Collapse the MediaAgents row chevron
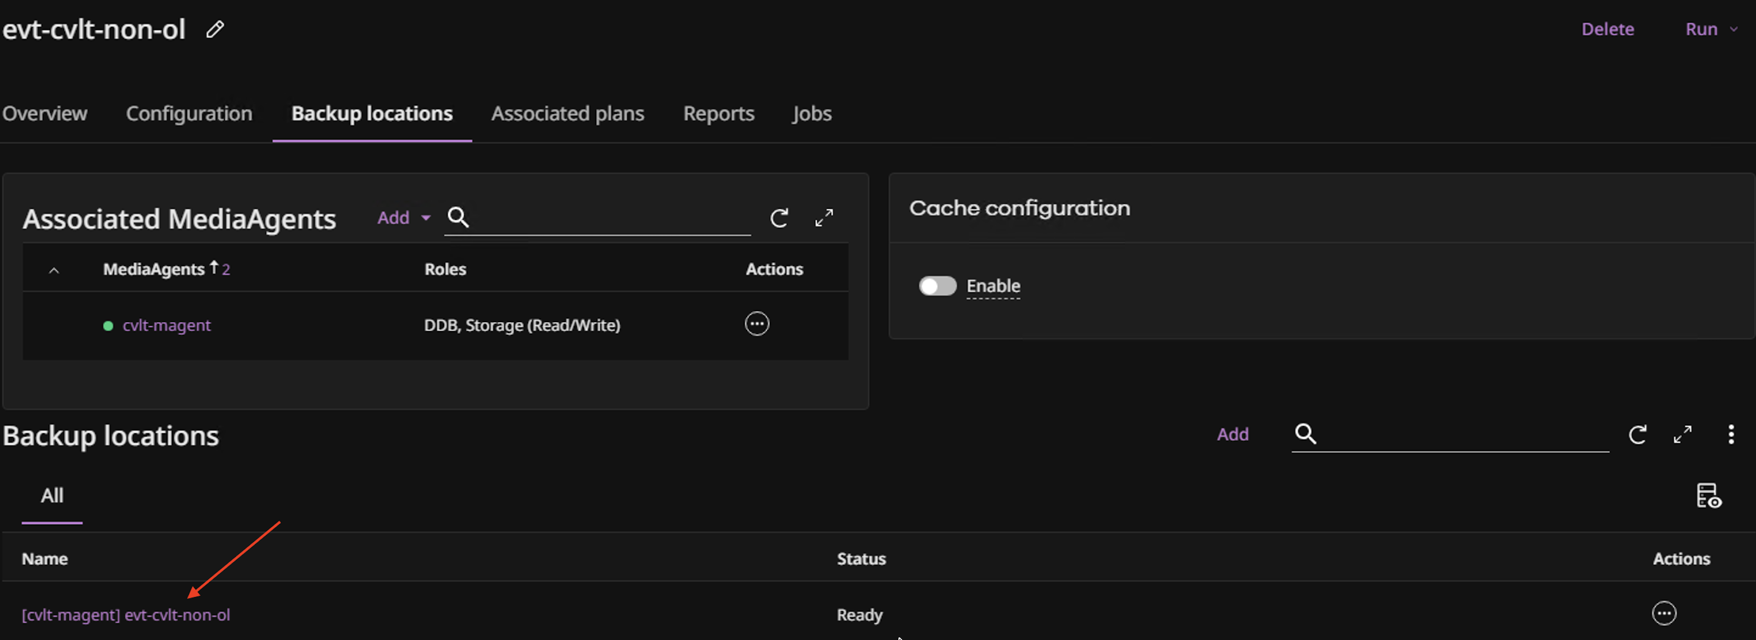Viewport: 1756px width, 640px height. (x=54, y=271)
